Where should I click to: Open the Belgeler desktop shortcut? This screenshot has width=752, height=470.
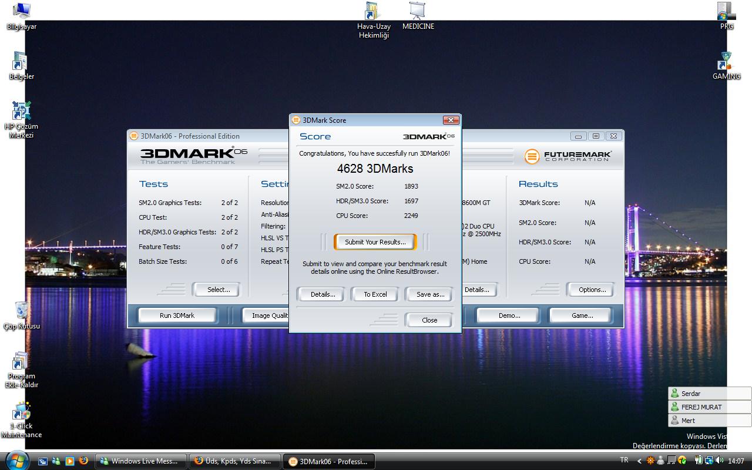21,65
